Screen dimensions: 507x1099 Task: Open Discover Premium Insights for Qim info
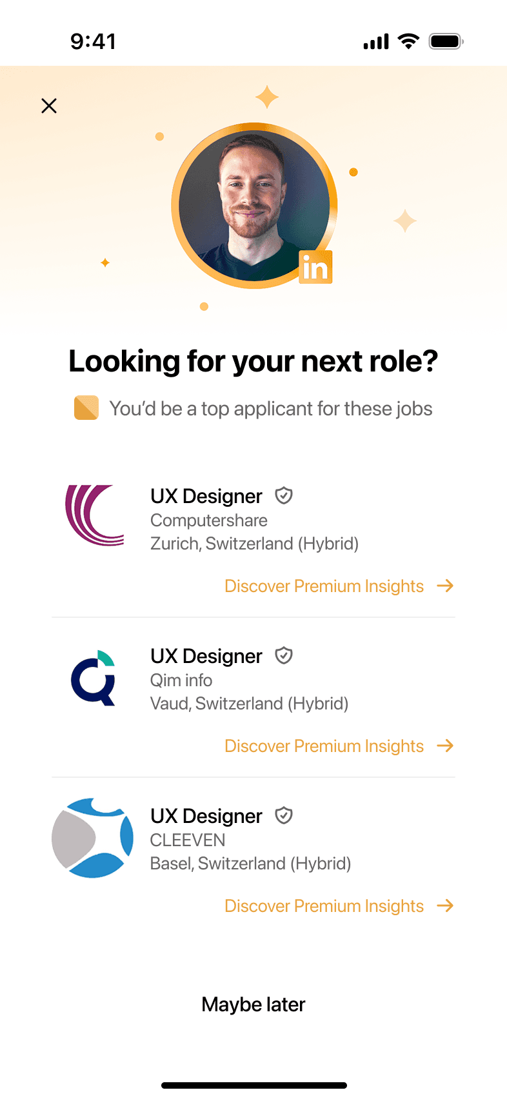click(324, 746)
